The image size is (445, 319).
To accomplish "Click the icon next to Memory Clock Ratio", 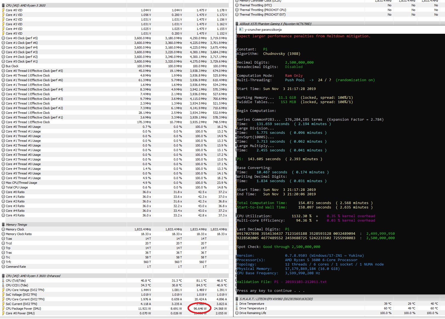I will coord(3,234).
